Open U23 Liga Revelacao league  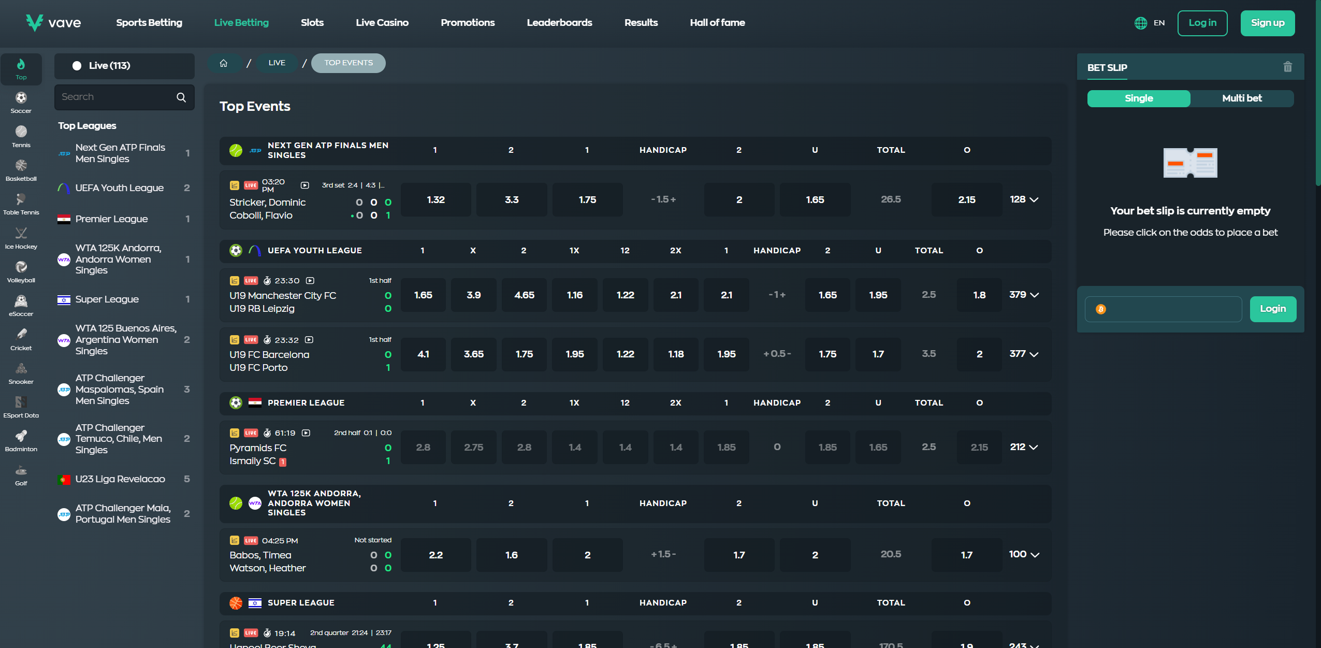(124, 479)
